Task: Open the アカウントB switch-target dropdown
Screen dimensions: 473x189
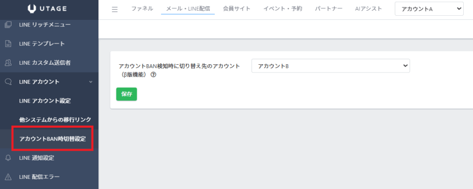Action: point(330,66)
